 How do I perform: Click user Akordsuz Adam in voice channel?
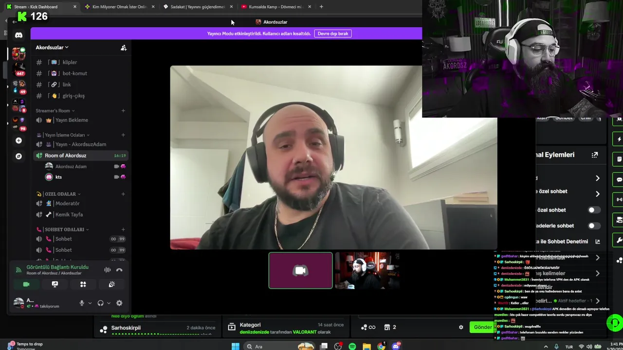pos(86,166)
